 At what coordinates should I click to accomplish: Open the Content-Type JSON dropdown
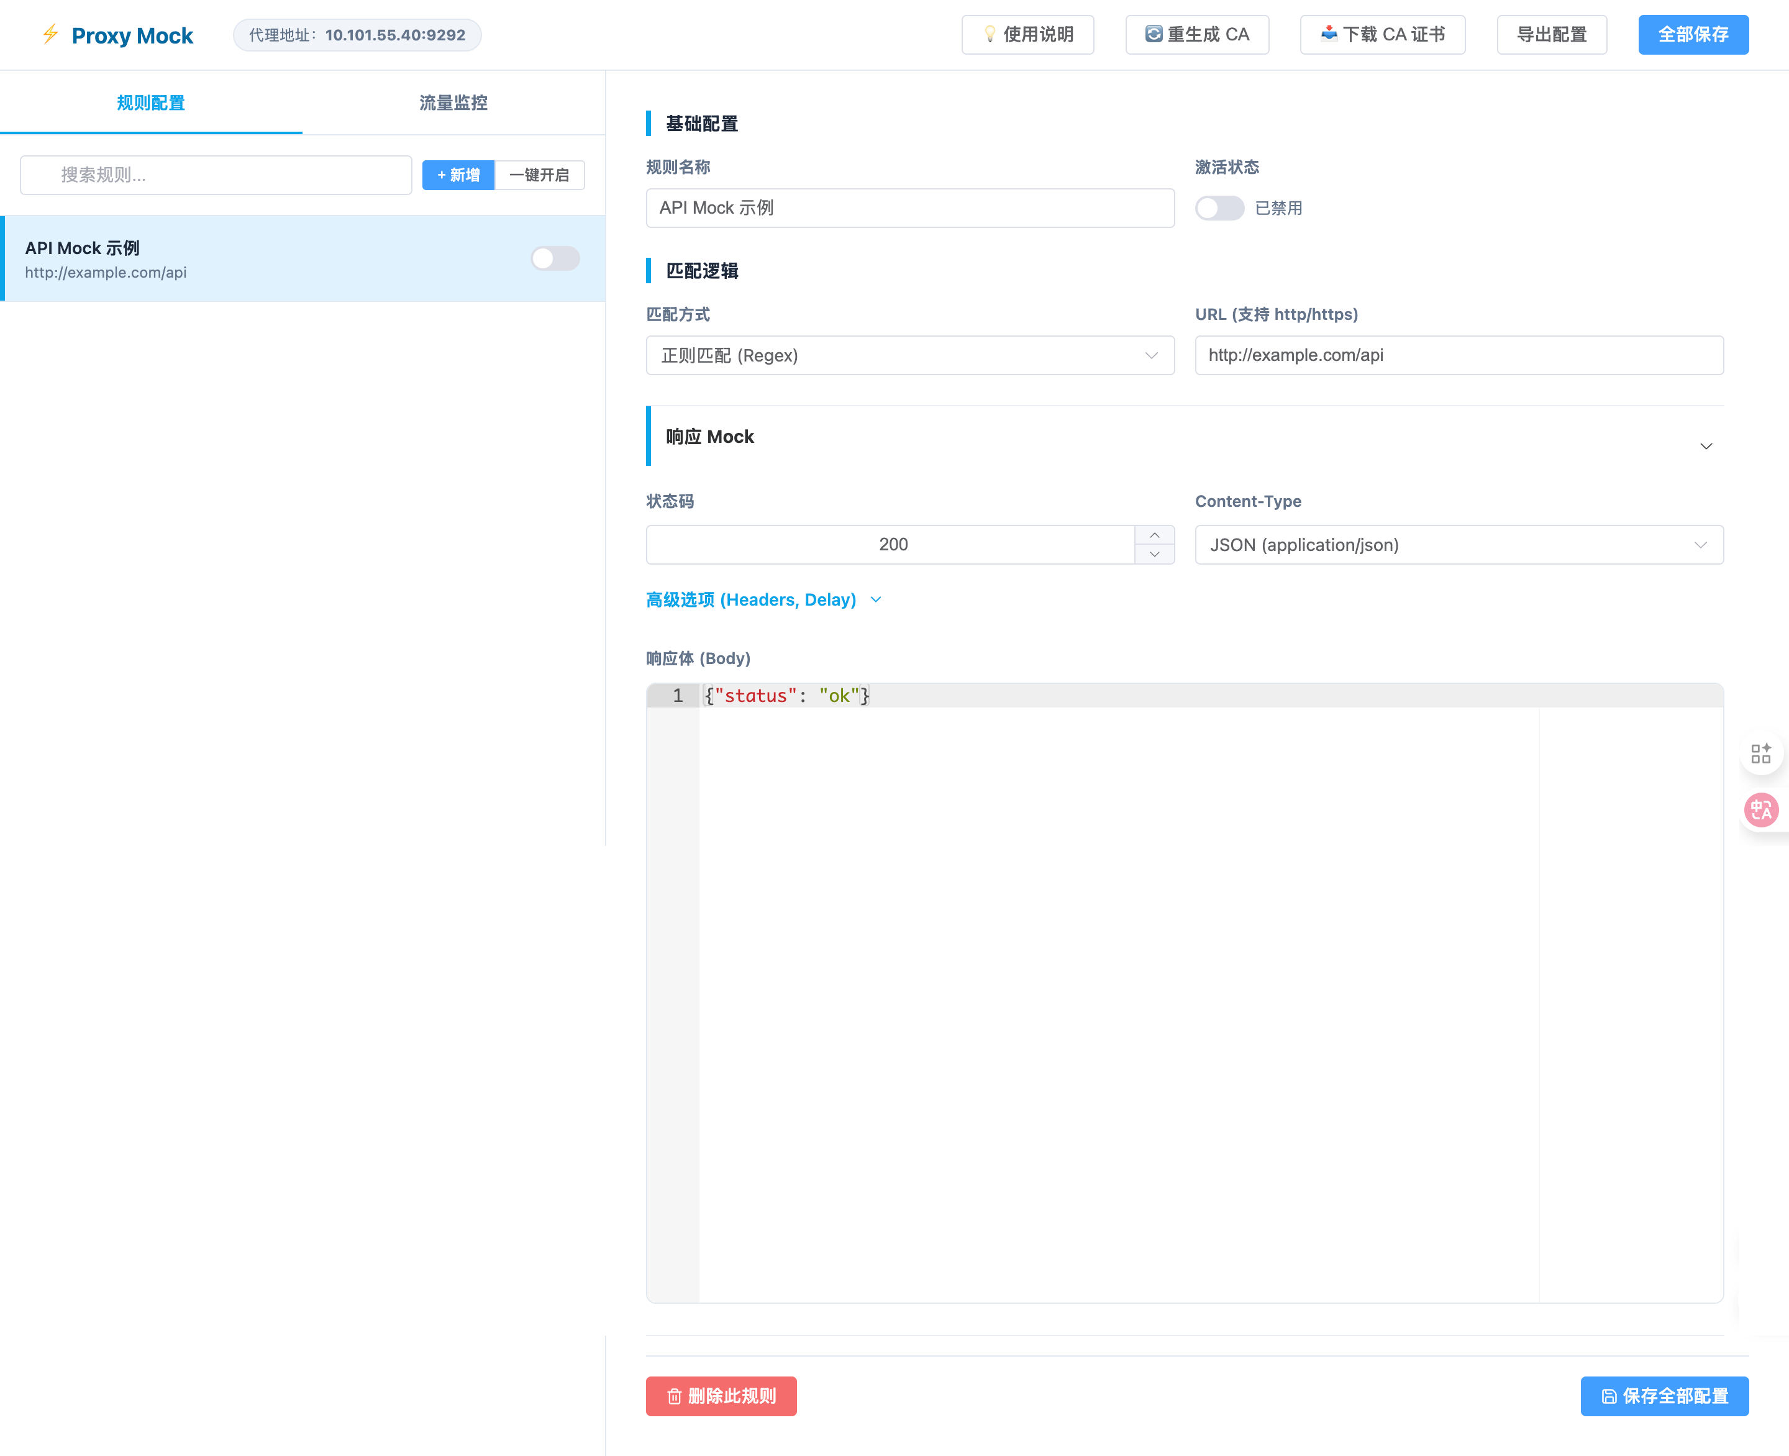coord(1458,545)
